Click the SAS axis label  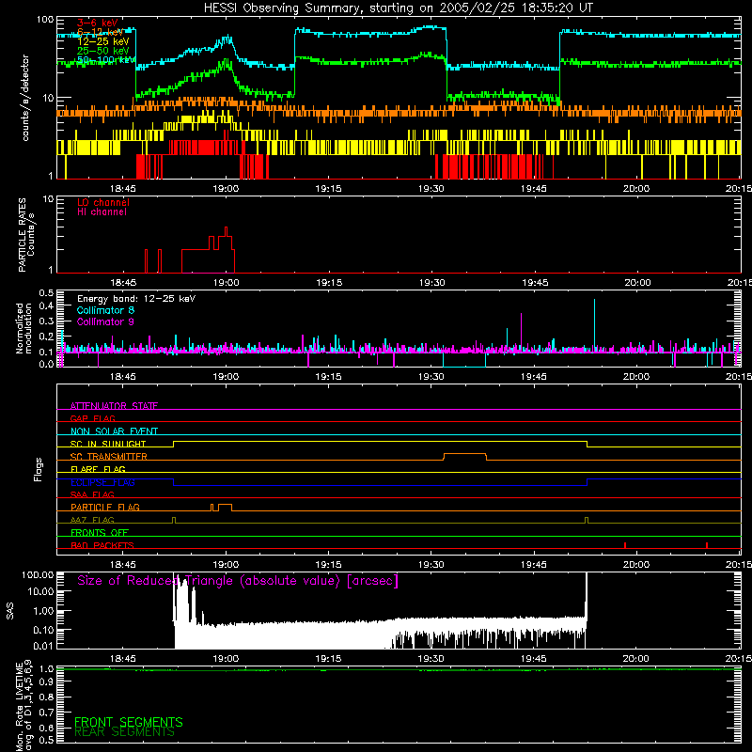pyautogui.click(x=9, y=611)
